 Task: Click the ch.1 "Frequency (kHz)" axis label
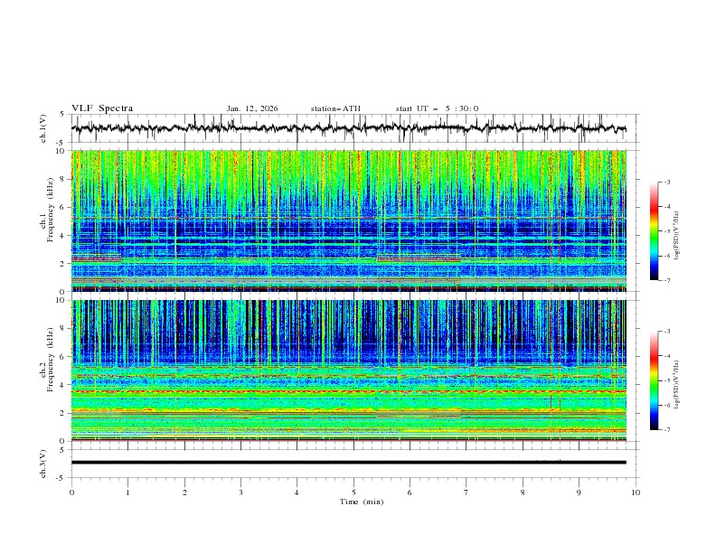pos(51,210)
